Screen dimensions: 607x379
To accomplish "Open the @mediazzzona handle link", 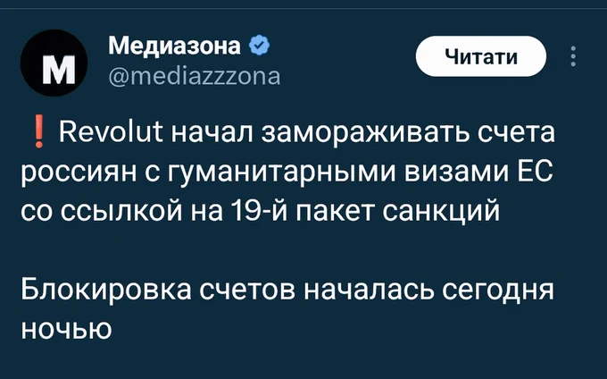I will click(194, 76).
